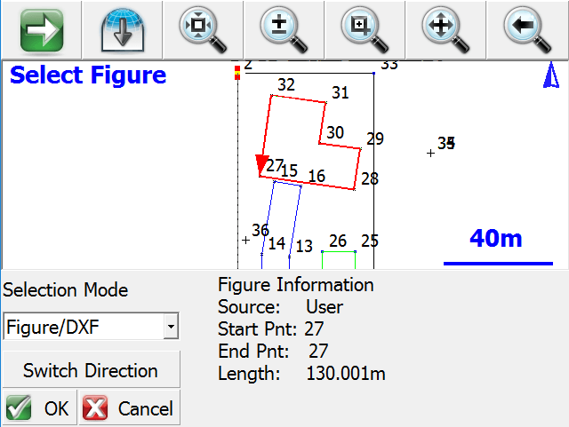Click the Source value User
The height and width of the screenshot is (427, 569).
[x=325, y=307]
